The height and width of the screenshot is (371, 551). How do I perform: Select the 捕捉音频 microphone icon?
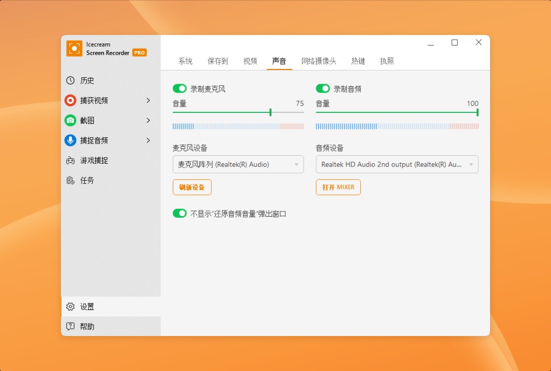(70, 140)
